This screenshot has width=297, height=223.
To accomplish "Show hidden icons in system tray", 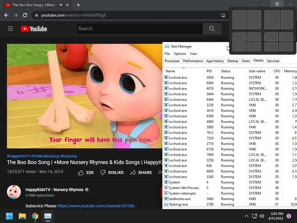I will coord(247,216).
